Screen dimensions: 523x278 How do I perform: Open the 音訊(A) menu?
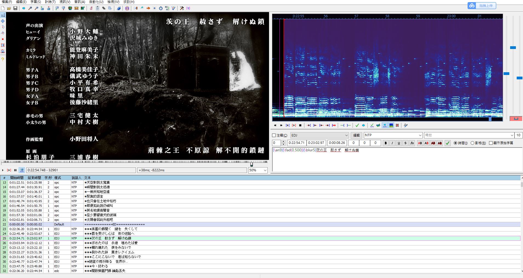(x=80, y=2)
